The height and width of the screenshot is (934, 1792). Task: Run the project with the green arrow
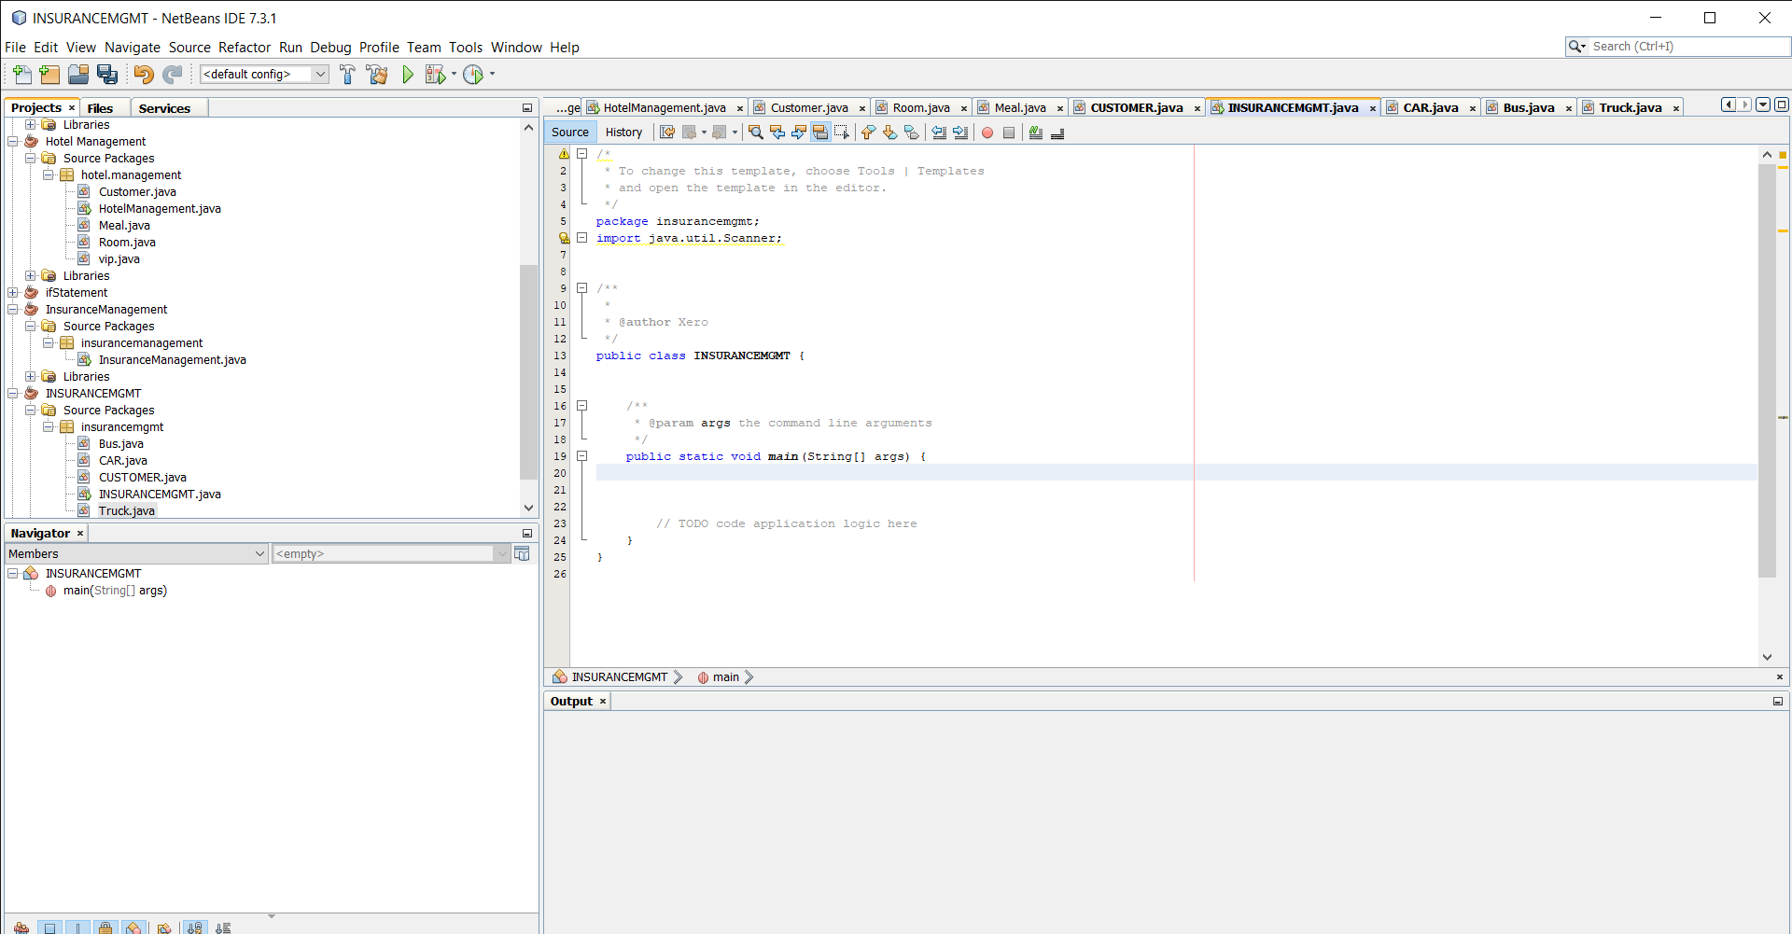(408, 74)
